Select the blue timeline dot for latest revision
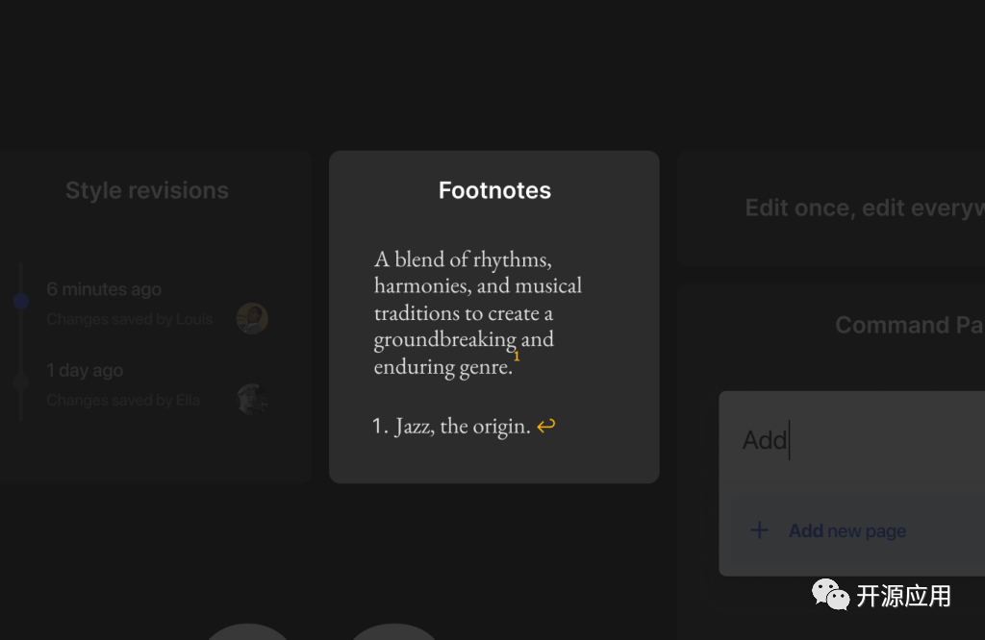The width and height of the screenshot is (985, 640). (21, 302)
